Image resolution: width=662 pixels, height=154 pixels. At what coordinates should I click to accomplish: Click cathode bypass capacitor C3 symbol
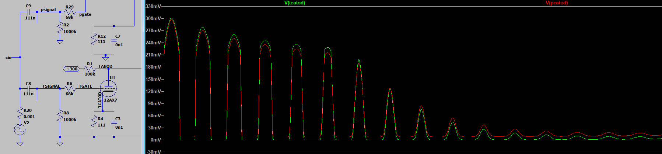[x=114, y=122]
